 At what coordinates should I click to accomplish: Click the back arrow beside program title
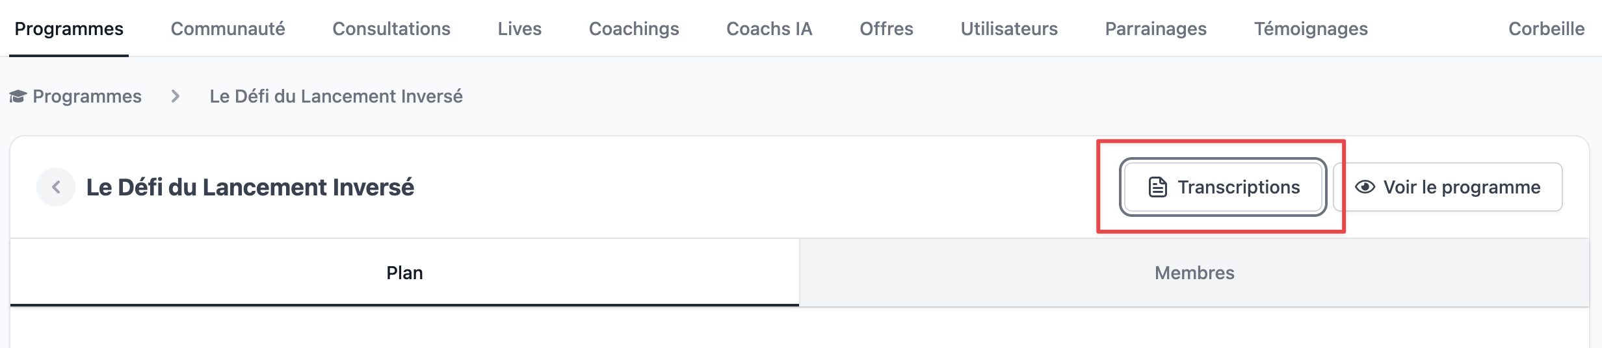pyautogui.click(x=56, y=187)
